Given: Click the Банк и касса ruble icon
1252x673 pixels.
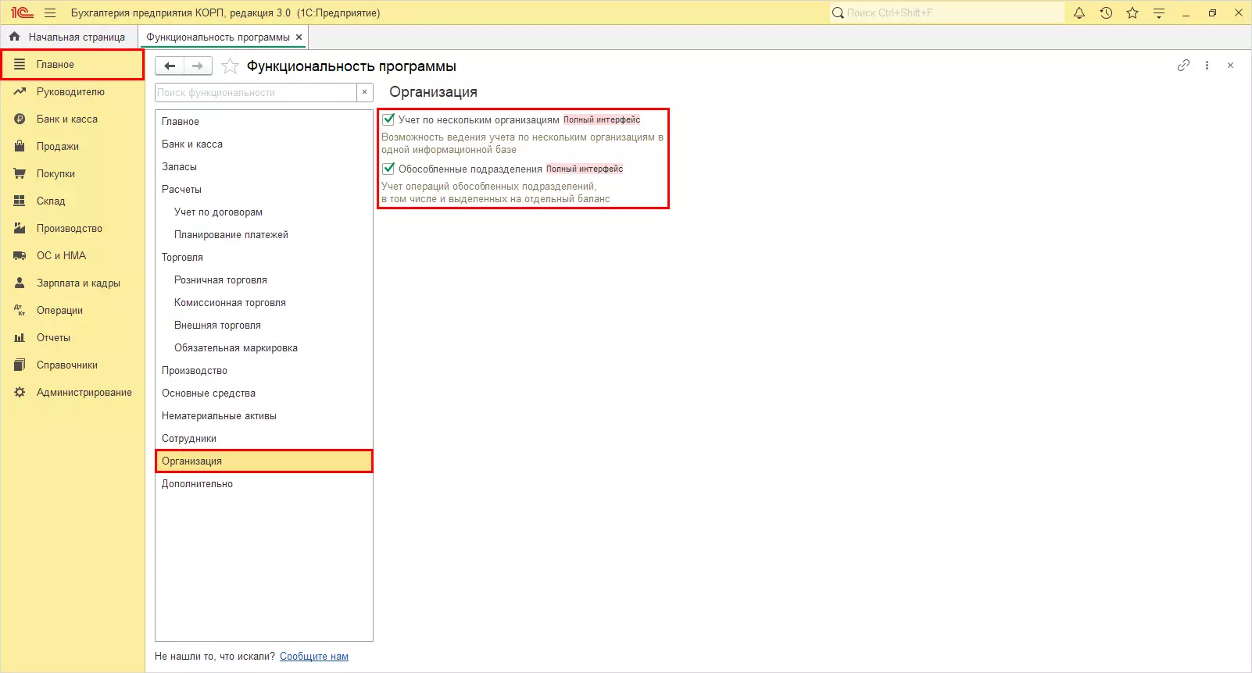Looking at the screenshot, I should pos(20,119).
